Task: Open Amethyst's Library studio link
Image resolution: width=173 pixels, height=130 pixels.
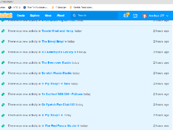Action: 60,52
